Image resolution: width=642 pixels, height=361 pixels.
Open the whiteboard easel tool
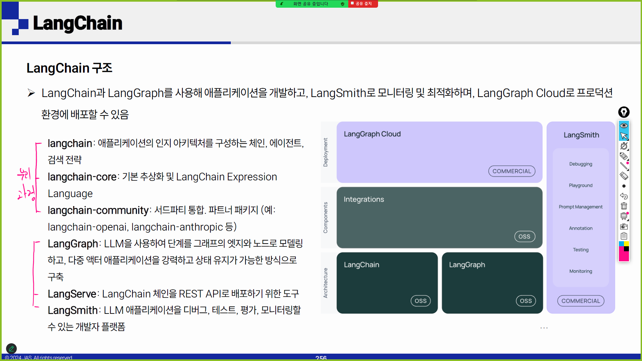(x=624, y=216)
